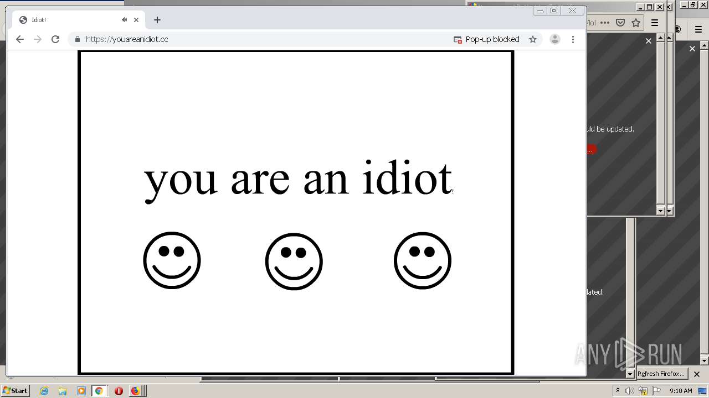Open the Chrome profile avatar
Image resolution: width=709 pixels, height=398 pixels.
pyautogui.click(x=555, y=39)
